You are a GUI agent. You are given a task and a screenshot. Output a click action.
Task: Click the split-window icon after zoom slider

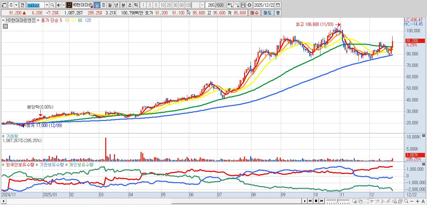point(354,201)
